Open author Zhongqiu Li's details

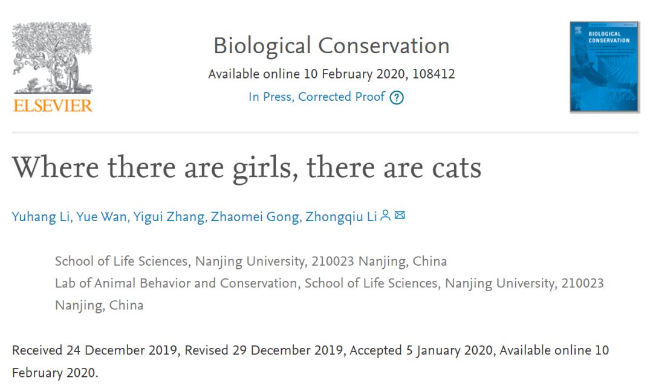click(341, 217)
